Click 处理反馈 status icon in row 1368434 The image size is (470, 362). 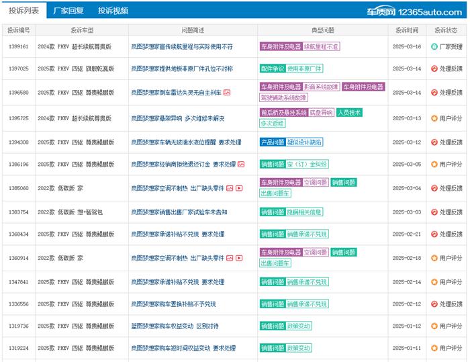[x=434, y=234]
